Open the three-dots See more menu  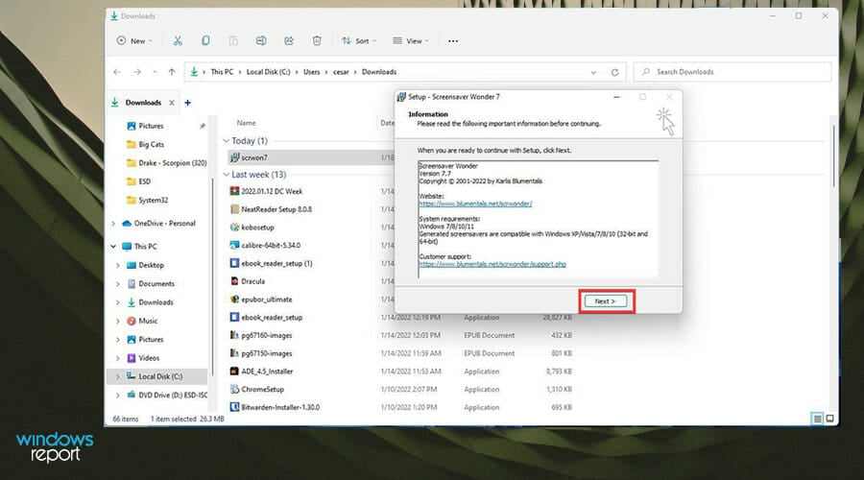pyautogui.click(x=453, y=41)
